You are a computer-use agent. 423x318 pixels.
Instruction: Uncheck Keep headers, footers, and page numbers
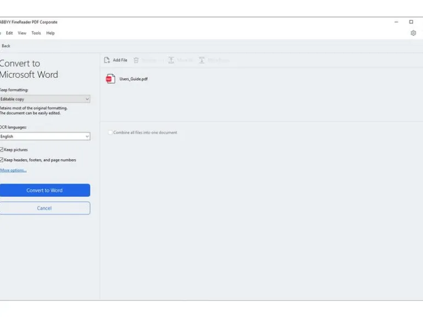[x=1, y=160]
